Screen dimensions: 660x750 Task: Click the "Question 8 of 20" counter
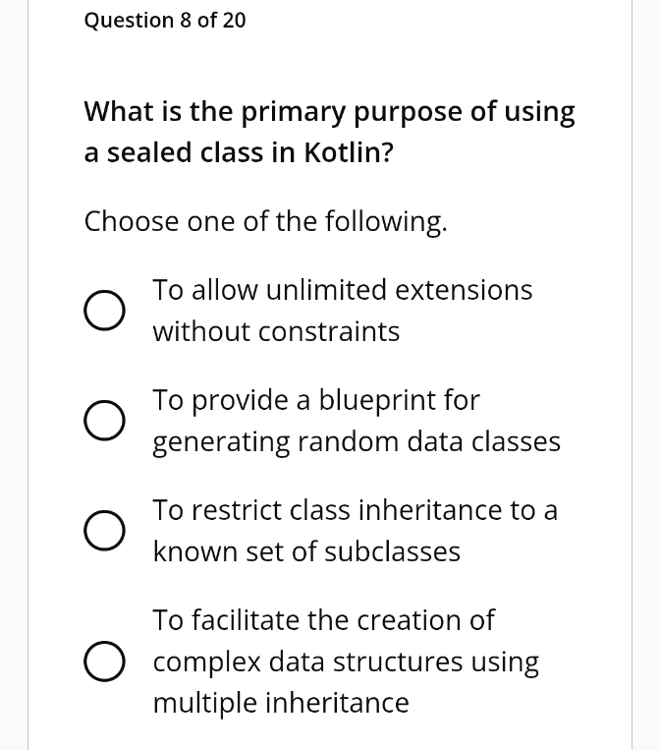[165, 21]
